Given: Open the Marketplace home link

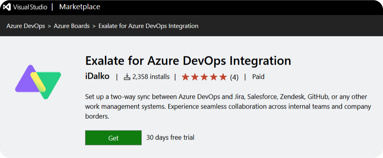Looking at the screenshot, I should (x=80, y=7).
